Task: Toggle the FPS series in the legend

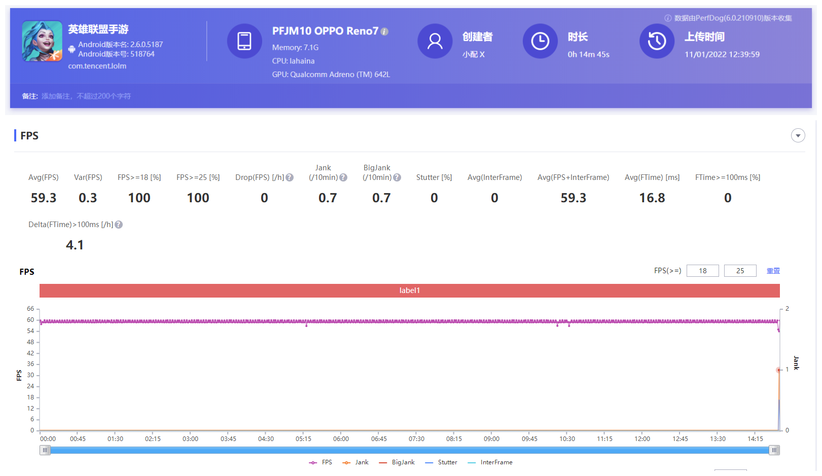Action: 320,462
